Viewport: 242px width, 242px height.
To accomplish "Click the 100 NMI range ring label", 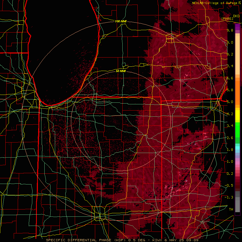I will [121, 21].
